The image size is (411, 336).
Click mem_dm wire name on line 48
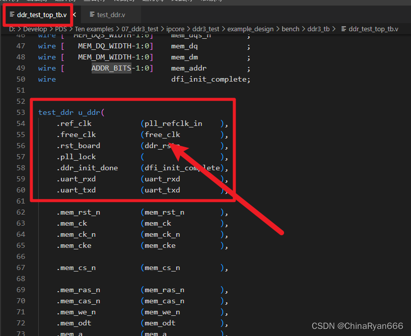click(x=184, y=57)
